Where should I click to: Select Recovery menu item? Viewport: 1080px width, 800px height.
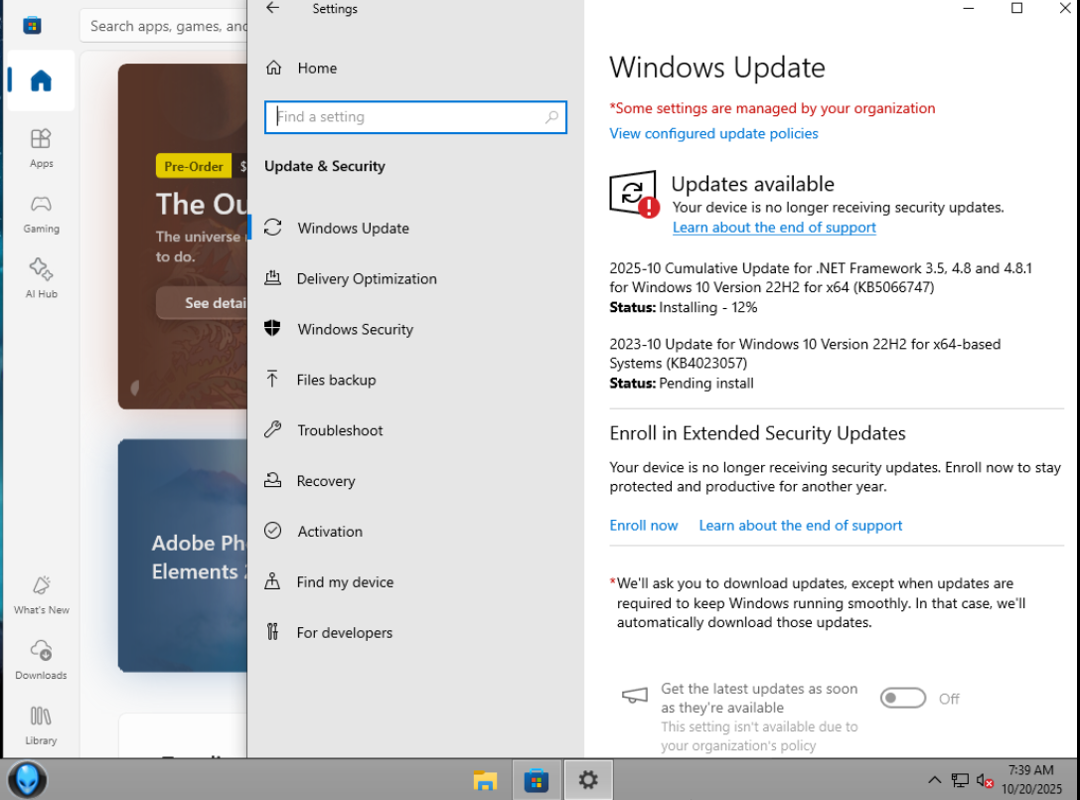(415, 481)
